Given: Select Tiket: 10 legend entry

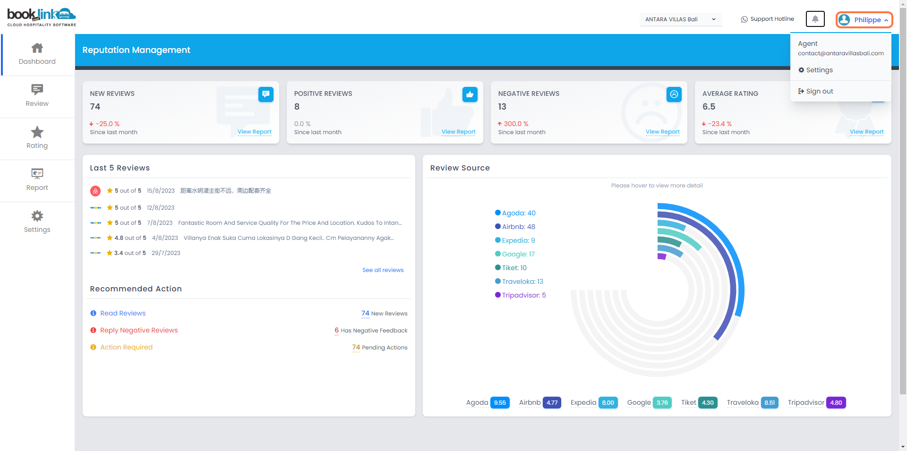Looking at the screenshot, I should click(x=511, y=268).
